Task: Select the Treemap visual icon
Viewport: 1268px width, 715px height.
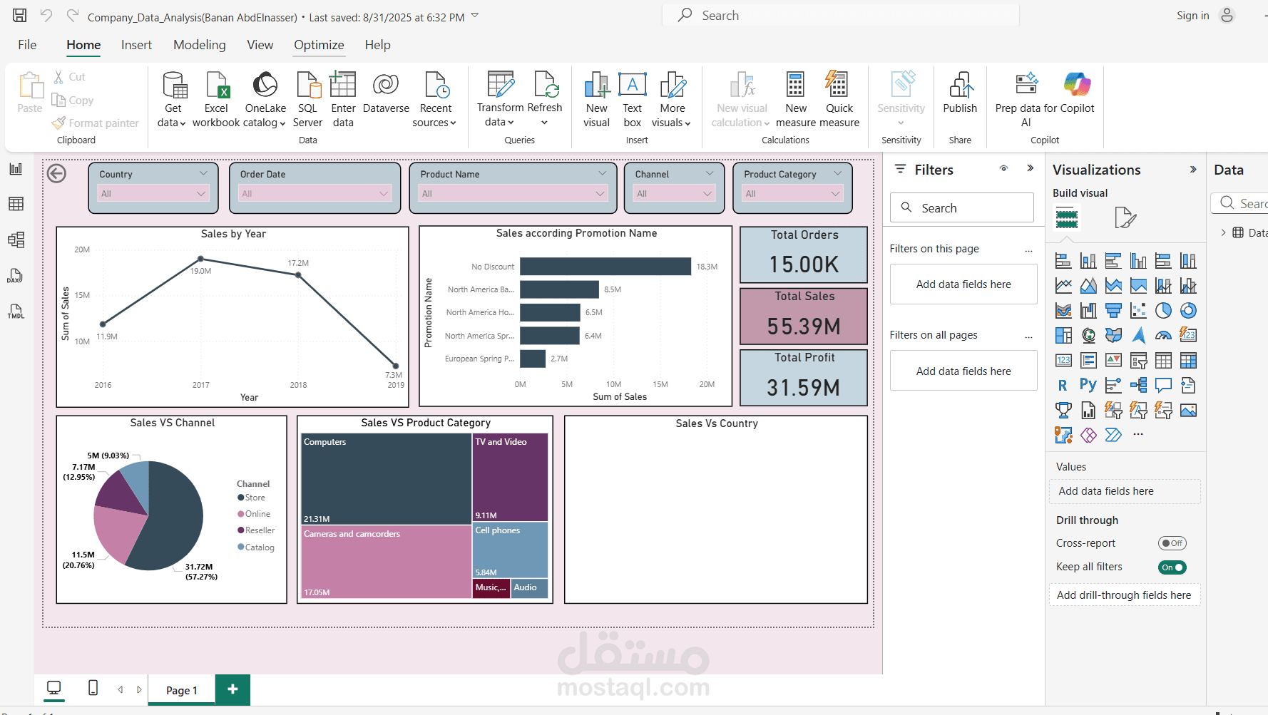Action: pyautogui.click(x=1063, y=335)
